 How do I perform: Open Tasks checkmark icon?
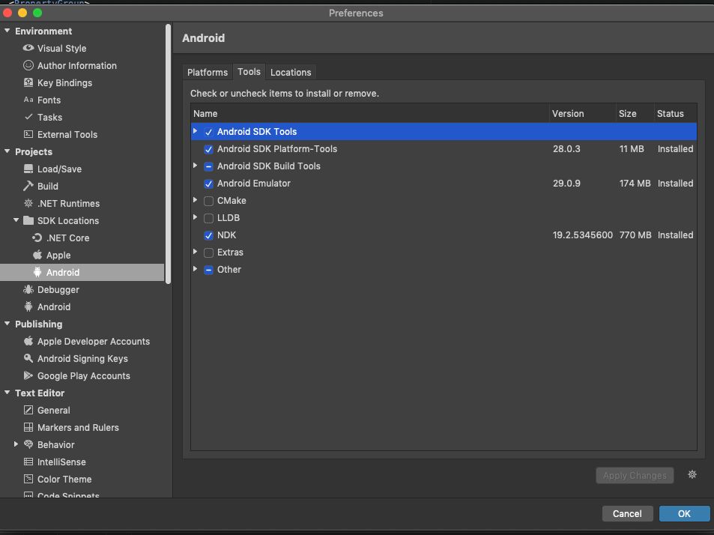click(x=28, y=117)
